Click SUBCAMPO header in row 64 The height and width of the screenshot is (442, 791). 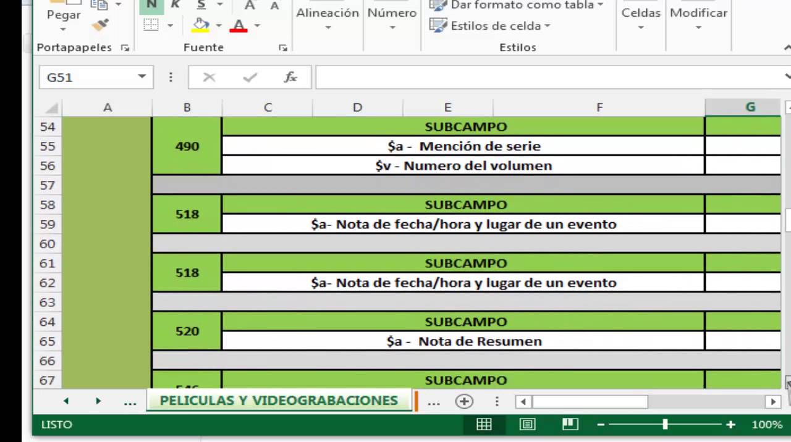click(463, 322)
